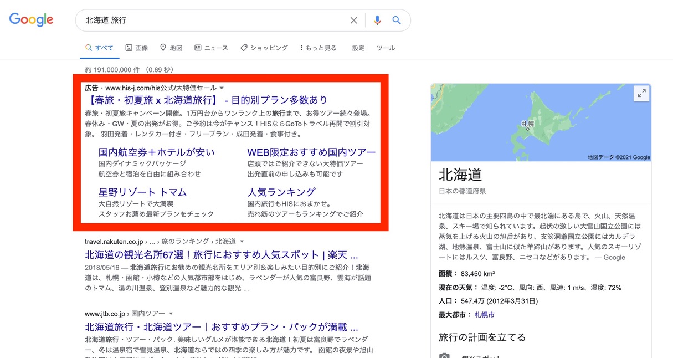673x358 pixels.
Task: Click the 面積 83,450 km² fact
Action: click(466, 274)
